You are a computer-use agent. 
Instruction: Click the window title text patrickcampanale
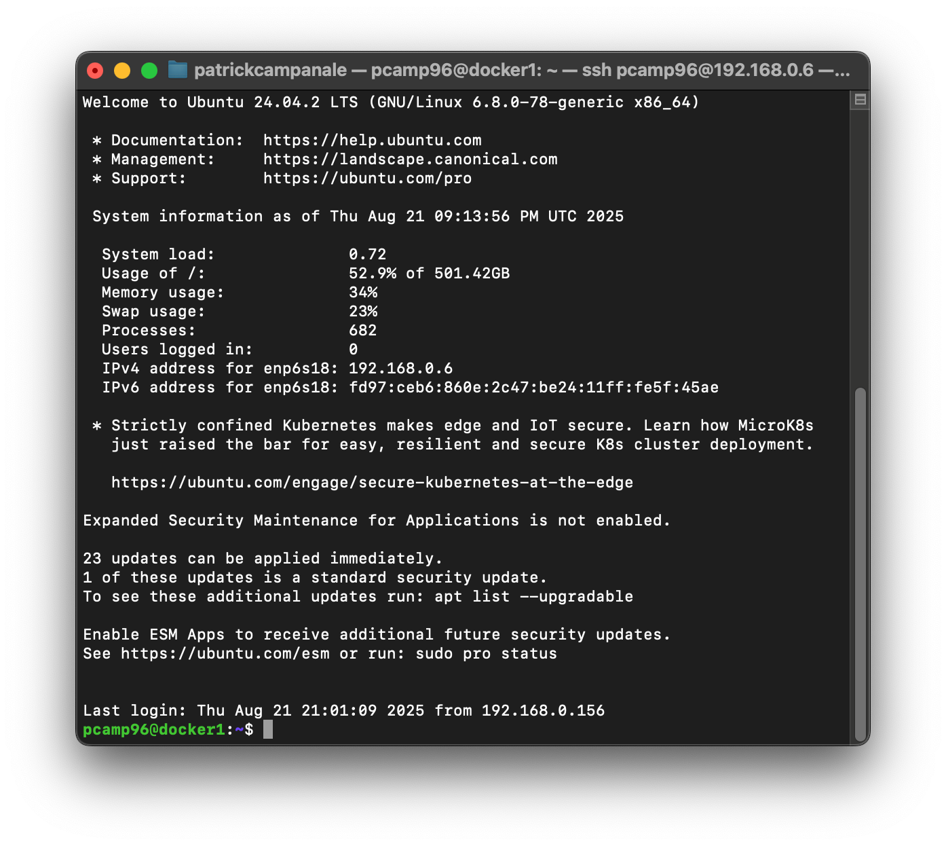click(270, 70)
